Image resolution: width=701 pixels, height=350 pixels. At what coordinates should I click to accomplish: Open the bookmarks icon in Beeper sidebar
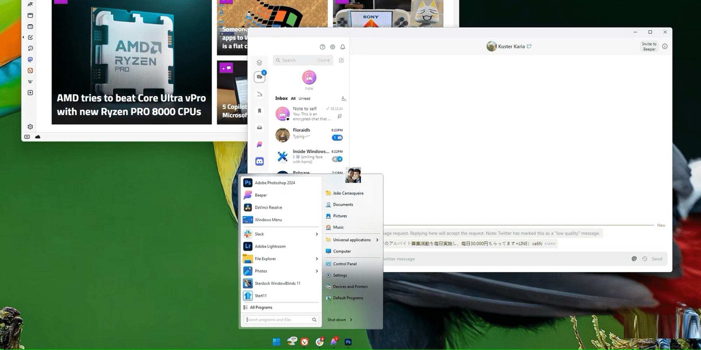(259, 111)
